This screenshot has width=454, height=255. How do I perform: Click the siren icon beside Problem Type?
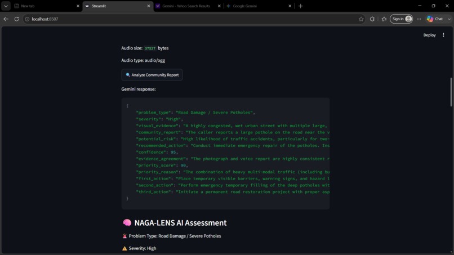tap(124, 236)
